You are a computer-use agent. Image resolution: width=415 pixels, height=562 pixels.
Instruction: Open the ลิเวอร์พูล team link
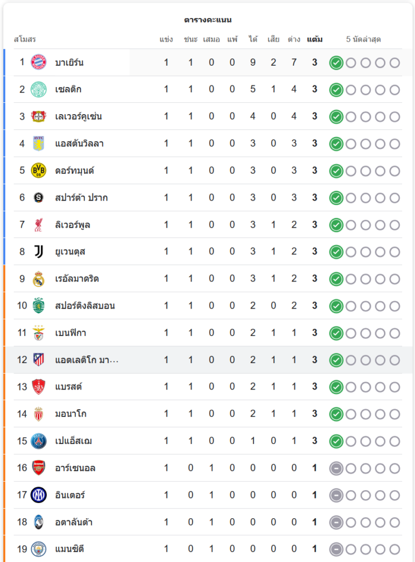click(x=73, y=225)
